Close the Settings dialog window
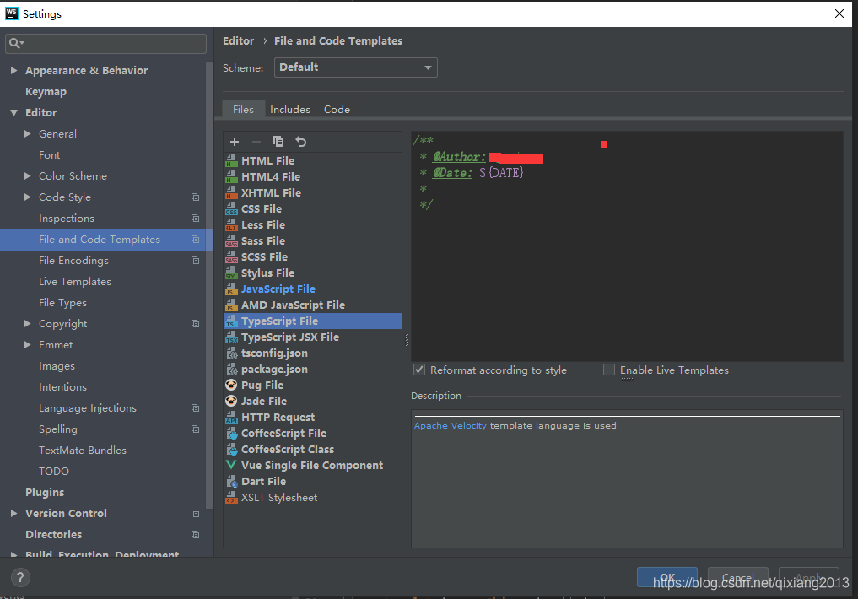858x599 pixels. click(839, 13)
